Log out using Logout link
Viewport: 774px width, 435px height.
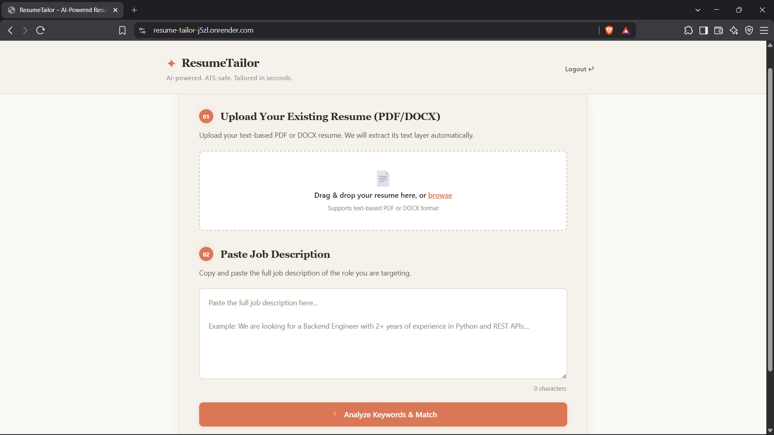click(579, 69)
